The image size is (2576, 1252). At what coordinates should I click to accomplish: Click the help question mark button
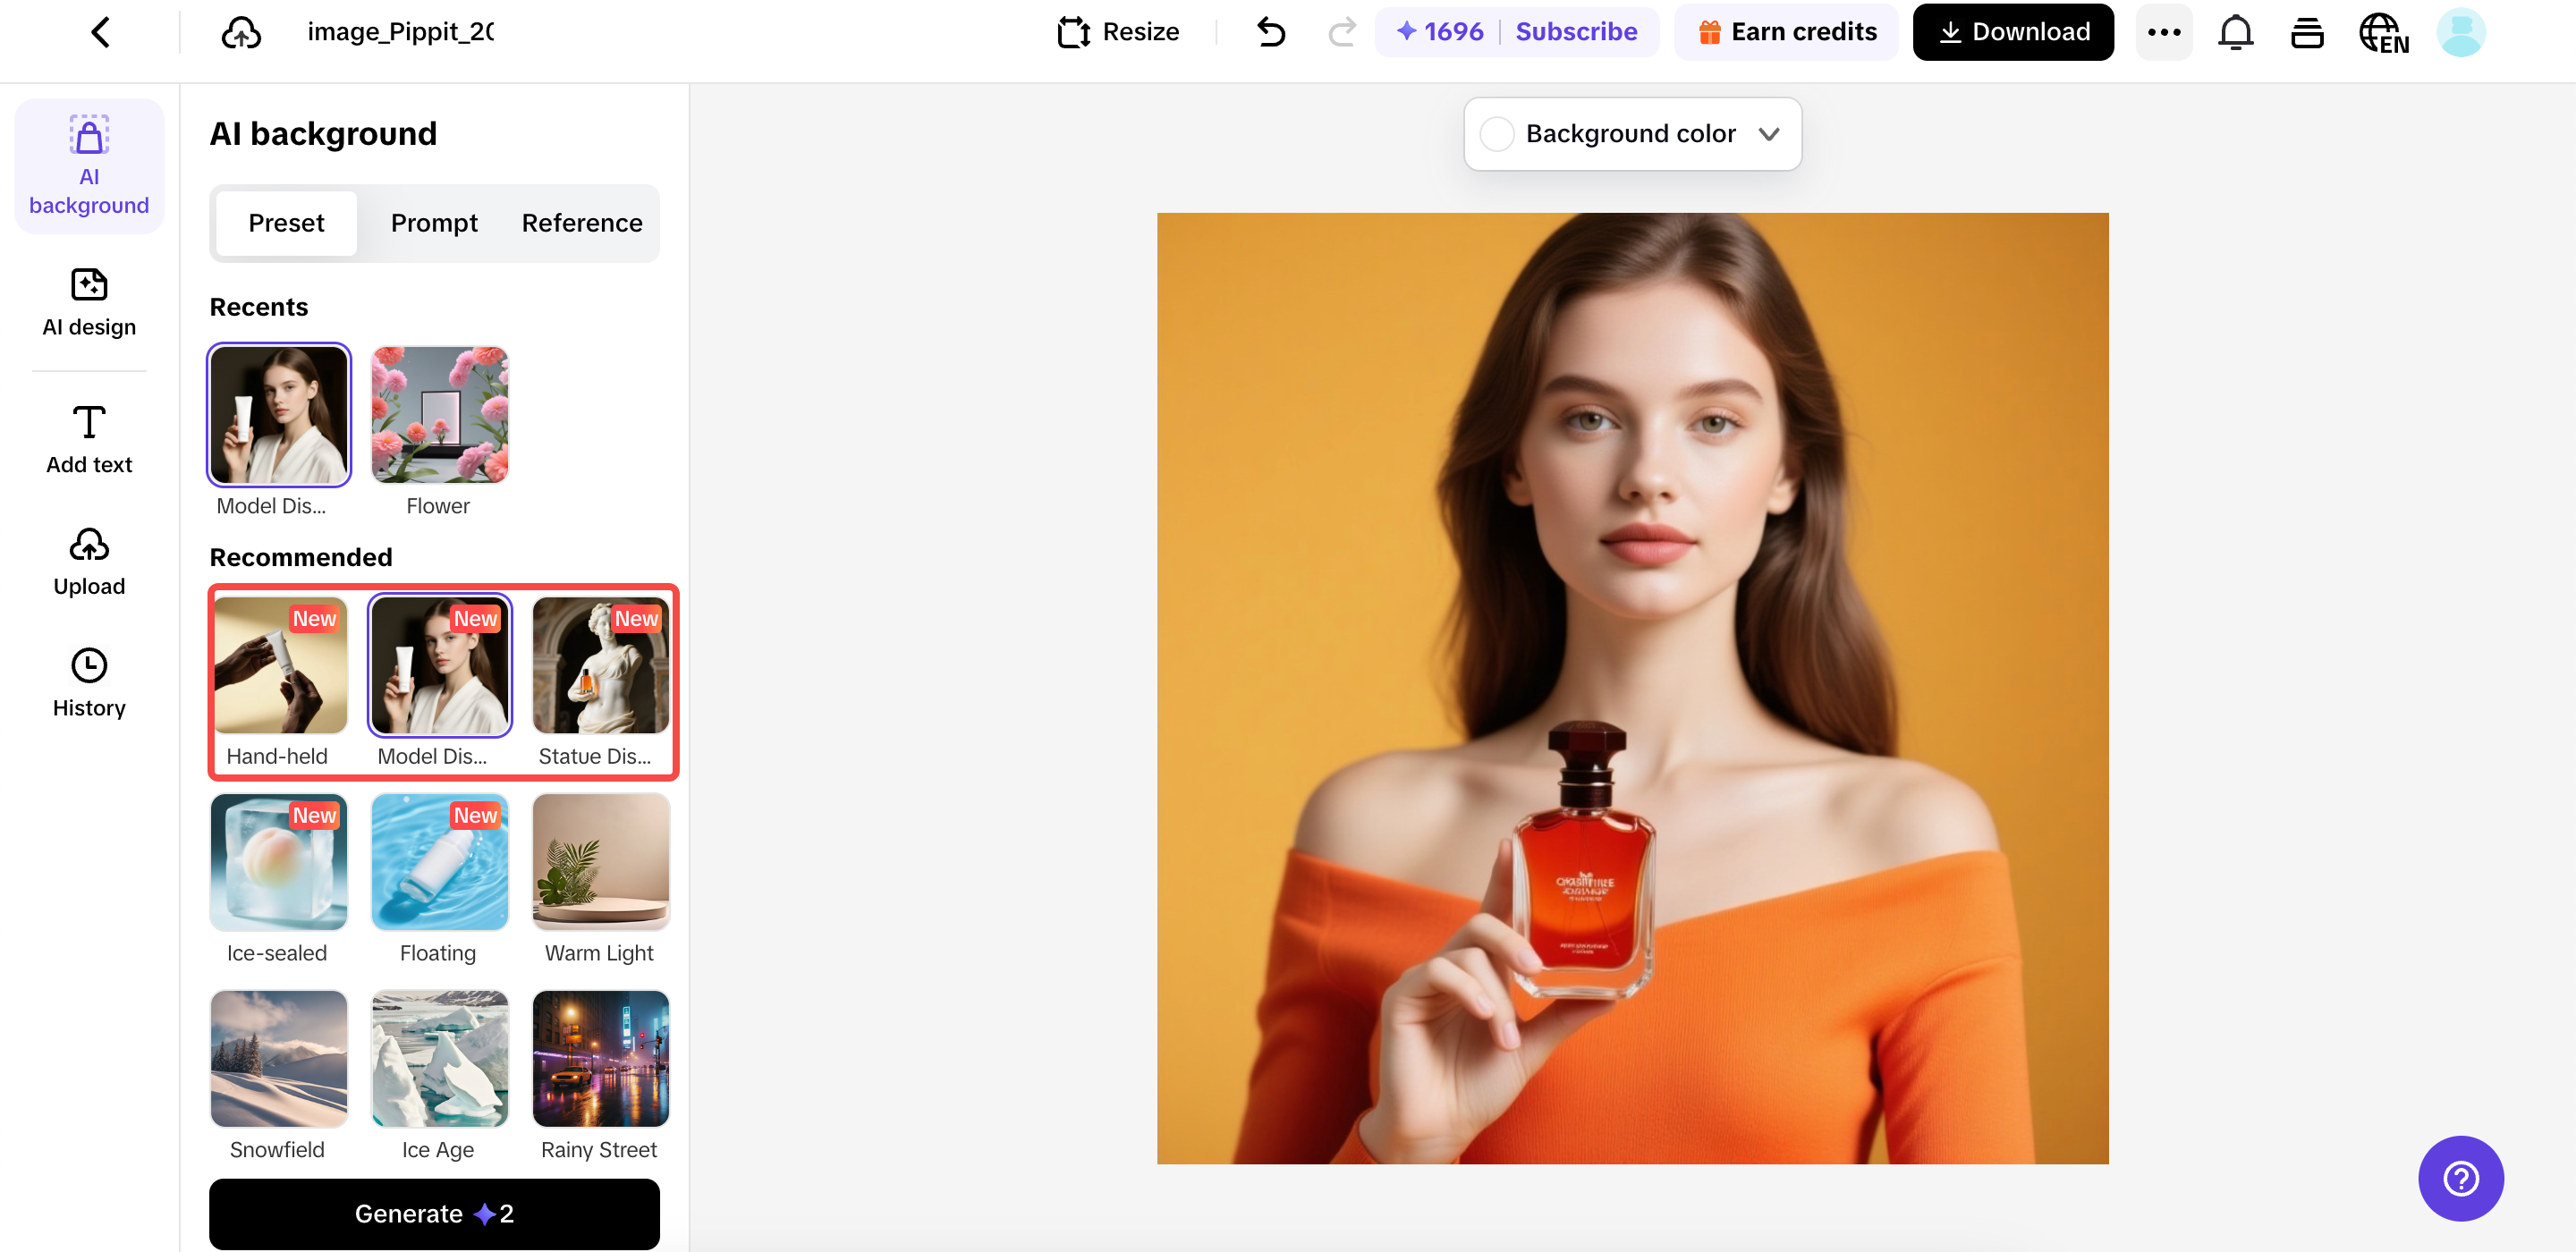coord(2460,1178)
